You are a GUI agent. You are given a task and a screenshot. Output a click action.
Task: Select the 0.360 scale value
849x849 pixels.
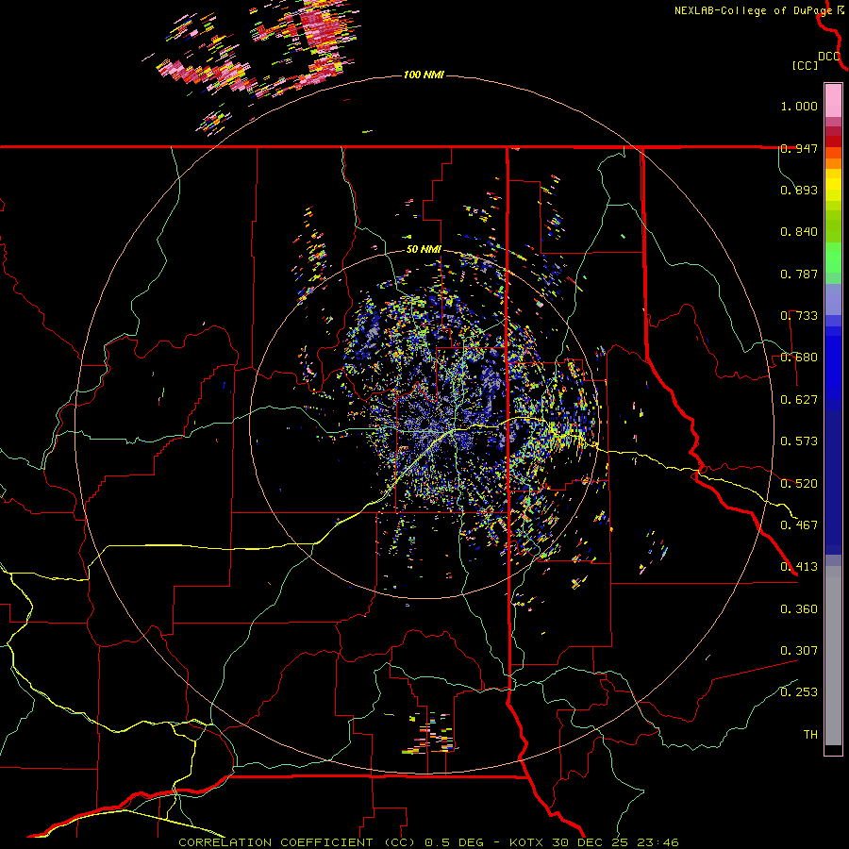tap(799, 609)
